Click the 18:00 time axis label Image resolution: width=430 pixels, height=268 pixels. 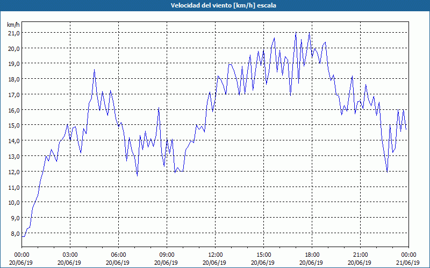pyautogui.click(x=312, y=255)
